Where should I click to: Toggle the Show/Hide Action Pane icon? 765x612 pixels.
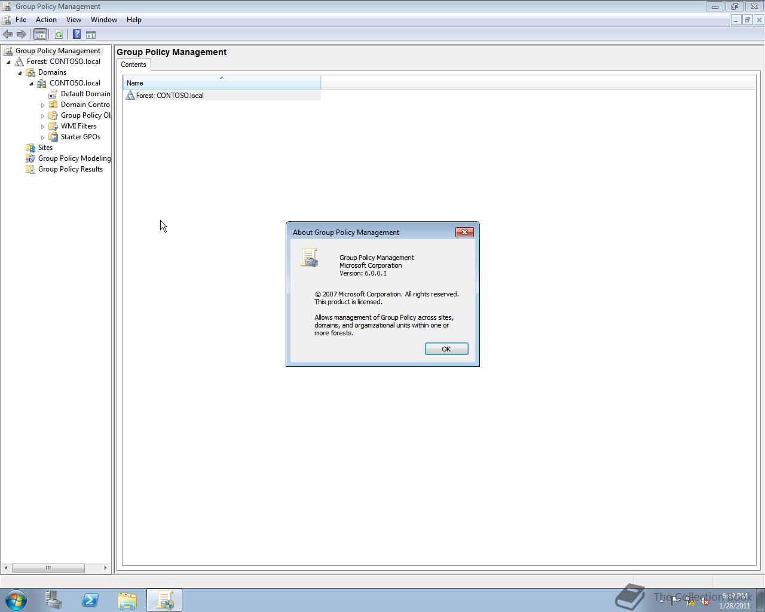[x=91, y=35]
